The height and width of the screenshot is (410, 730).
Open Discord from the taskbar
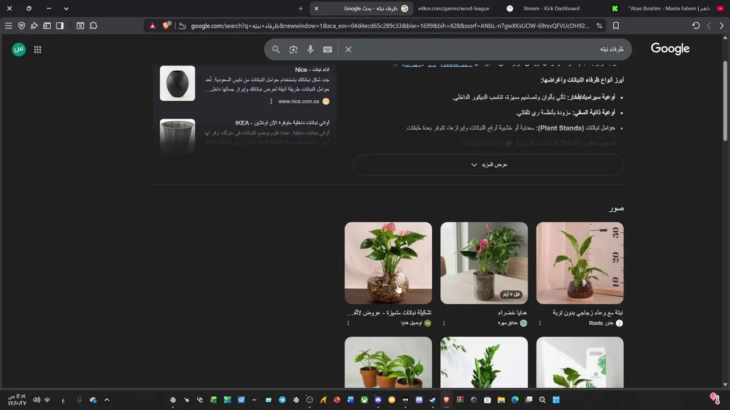tap(378, 400)
